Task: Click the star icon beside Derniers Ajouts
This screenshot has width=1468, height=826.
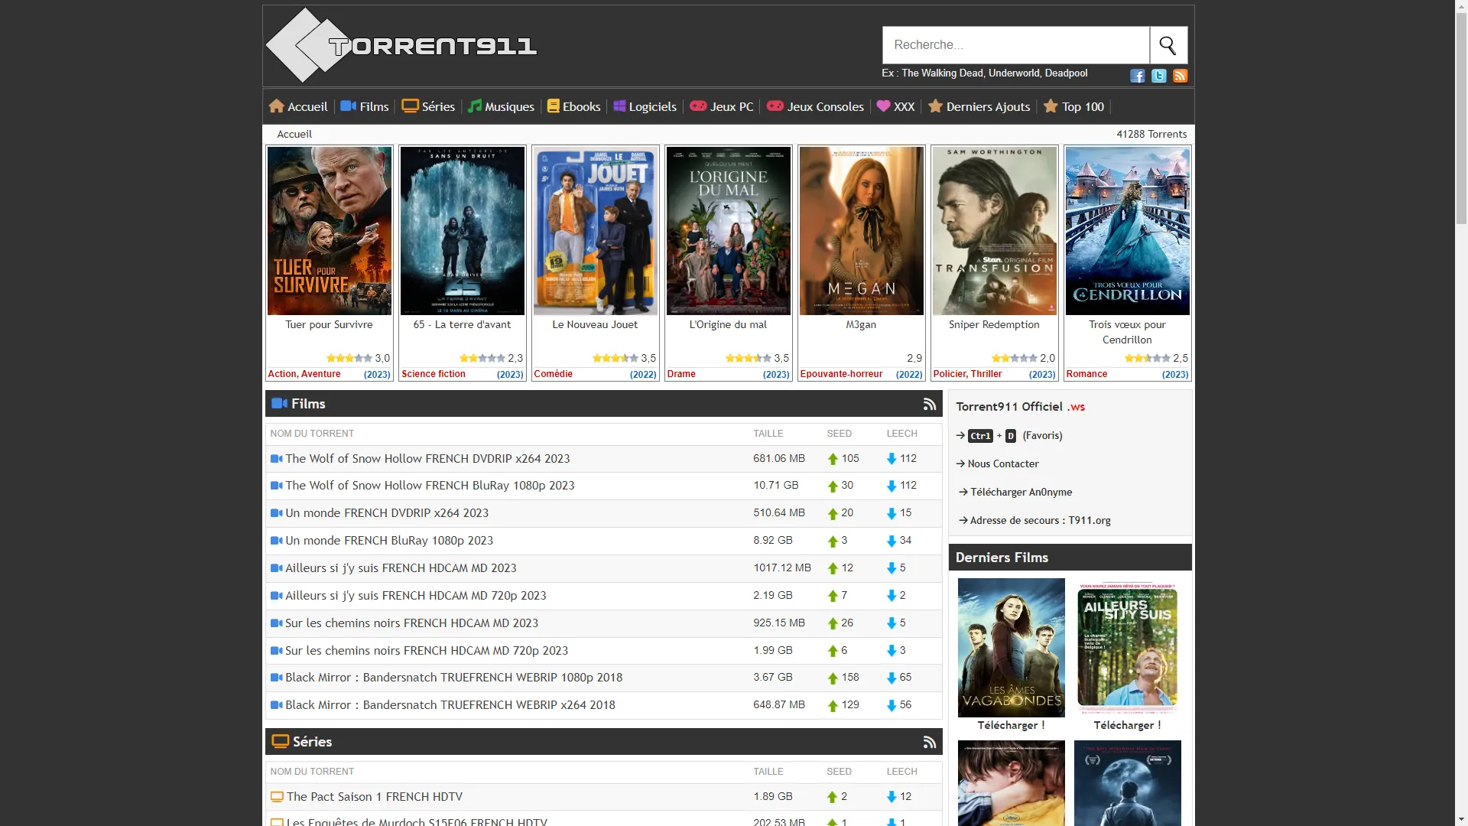Action: coord(935,106)
